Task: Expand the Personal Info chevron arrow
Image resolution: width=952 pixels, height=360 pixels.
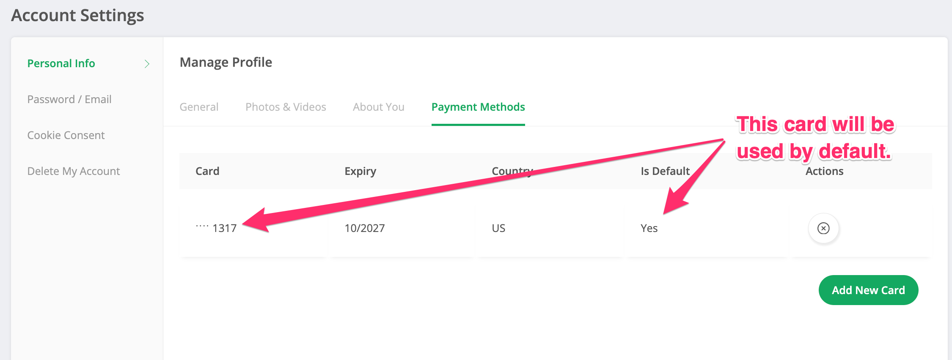Action: (x=147, y=64)
